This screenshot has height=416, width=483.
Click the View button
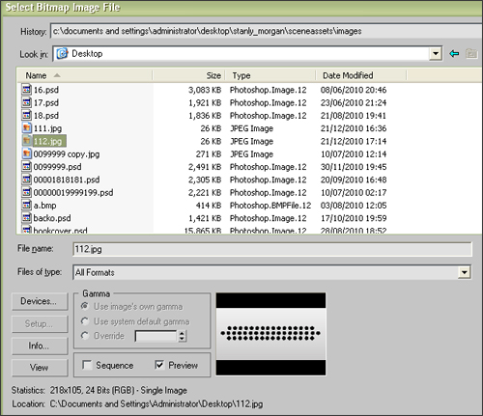pyautogui.click(x=40, y=368)
